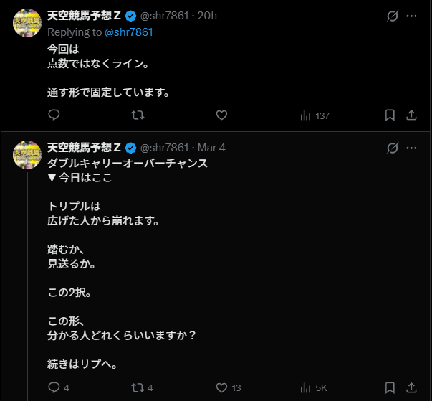Viewport: 432px width, 401px height.
Task: Repost the first tweet
Action: coord(138,115)
